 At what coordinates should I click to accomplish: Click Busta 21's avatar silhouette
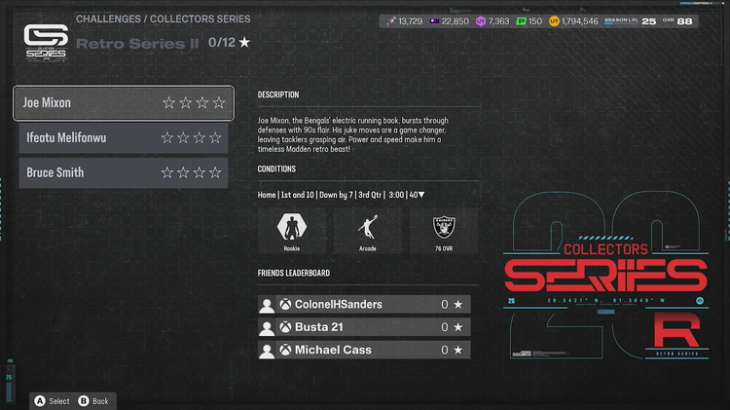267,327
